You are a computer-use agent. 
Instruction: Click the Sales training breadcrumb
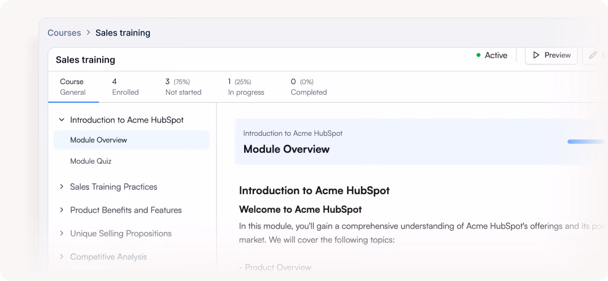[x=123, y=33]
